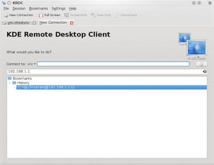
Task: Close the New Connection tab
Action: click(72, 23)
